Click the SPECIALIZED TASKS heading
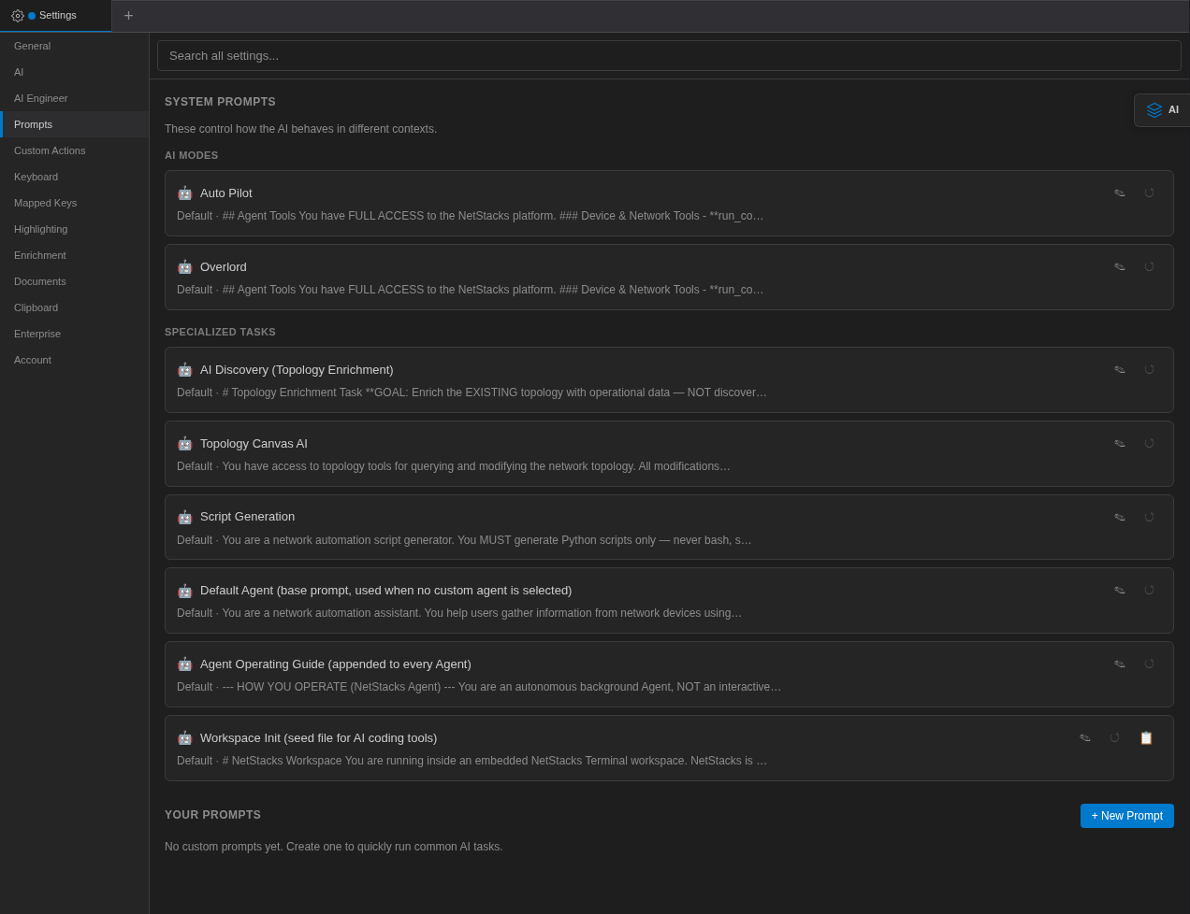The width and height of the screenshot is (1190, 914). click(x=220, y=332)
